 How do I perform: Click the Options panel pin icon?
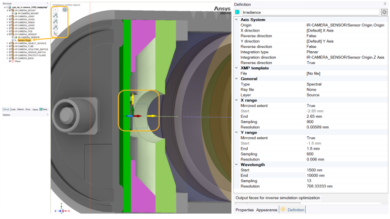click(47, 115)
